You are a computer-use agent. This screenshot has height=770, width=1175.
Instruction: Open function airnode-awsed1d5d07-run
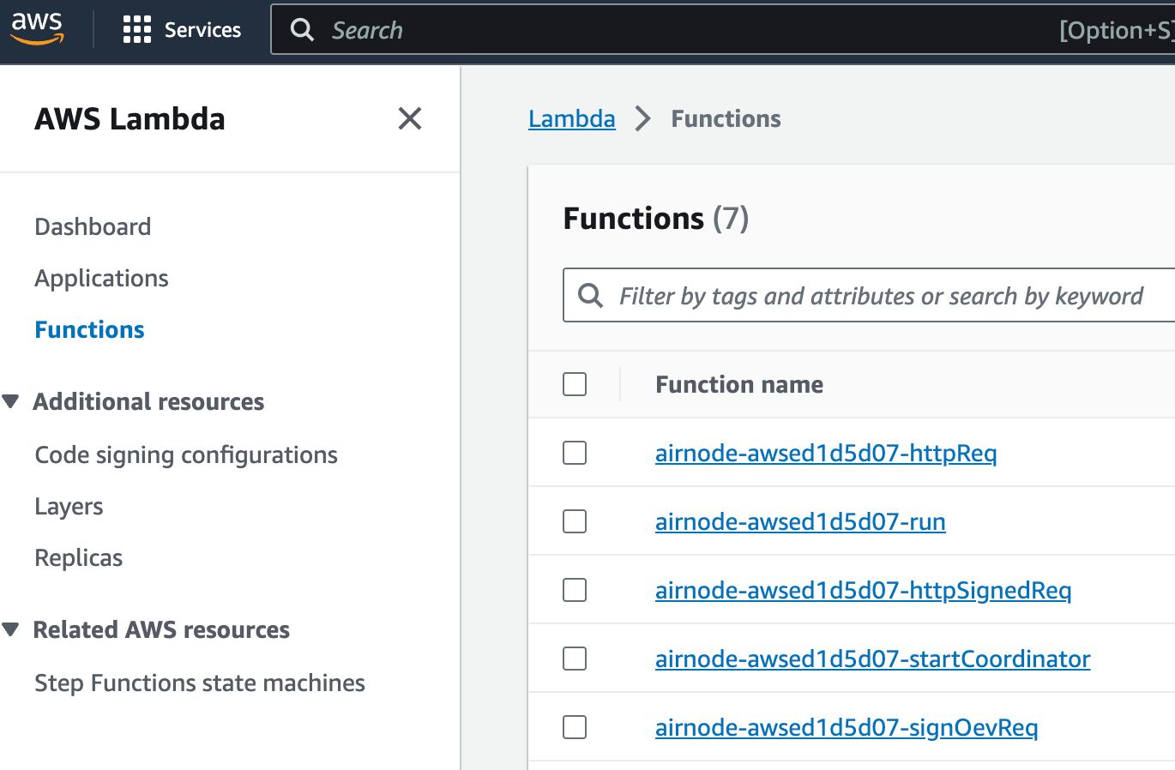[800, 521]
